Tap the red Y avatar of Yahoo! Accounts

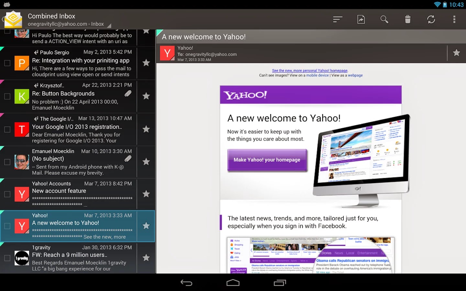pyautogui.click(x=22, y=194)
